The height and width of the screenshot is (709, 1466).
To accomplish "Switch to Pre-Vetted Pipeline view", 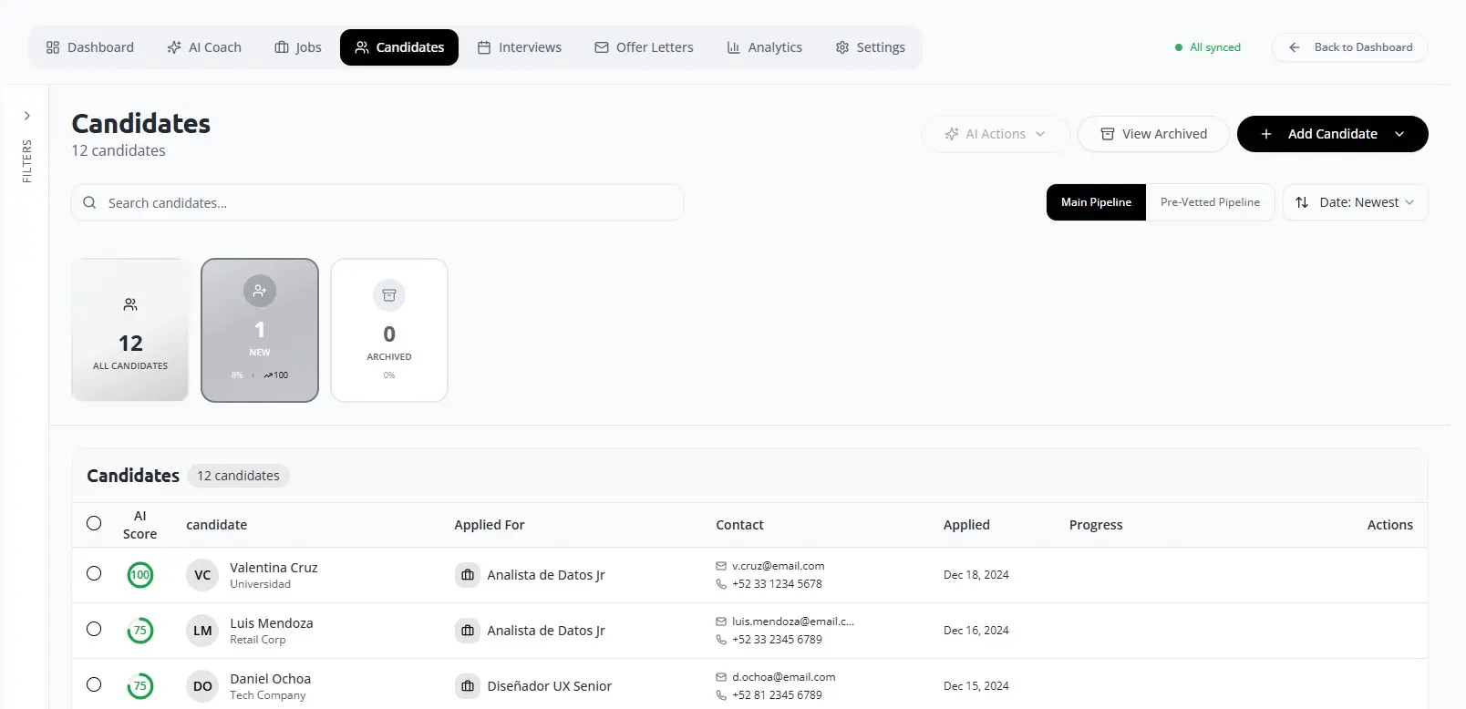I will 1210,202.
